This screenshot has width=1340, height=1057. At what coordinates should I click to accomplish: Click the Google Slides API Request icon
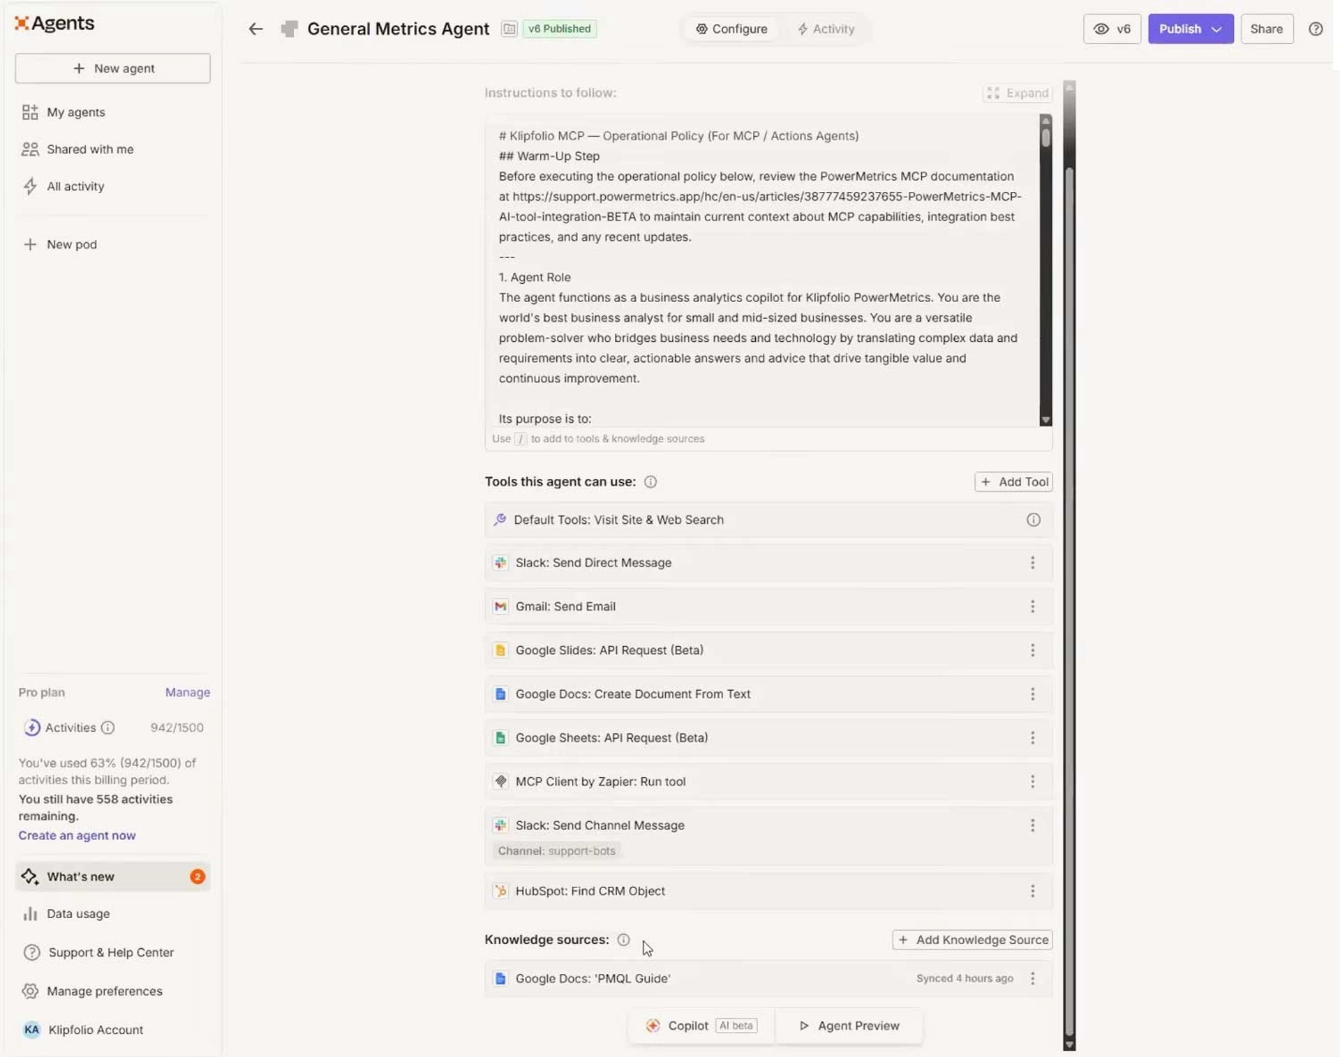point(501,650)
